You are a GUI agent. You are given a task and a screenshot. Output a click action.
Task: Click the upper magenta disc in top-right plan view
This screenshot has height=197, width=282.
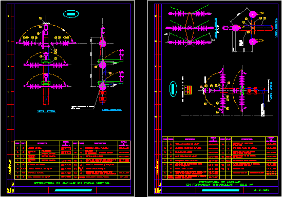[x=253, y=14]
